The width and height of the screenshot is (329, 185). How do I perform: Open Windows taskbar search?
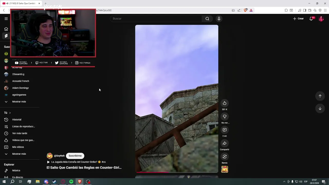pyautogui.click(x=12, y=182)
